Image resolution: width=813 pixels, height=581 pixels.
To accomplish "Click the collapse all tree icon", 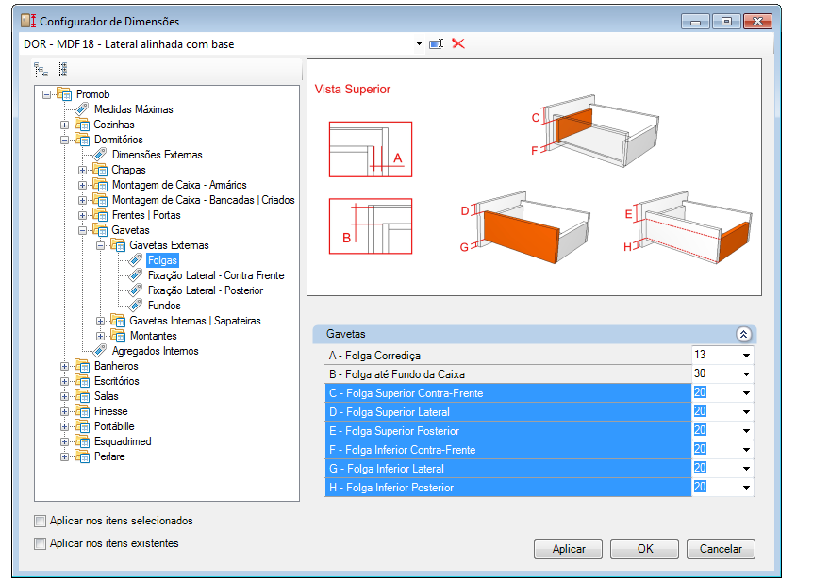I will click(63, 70).
